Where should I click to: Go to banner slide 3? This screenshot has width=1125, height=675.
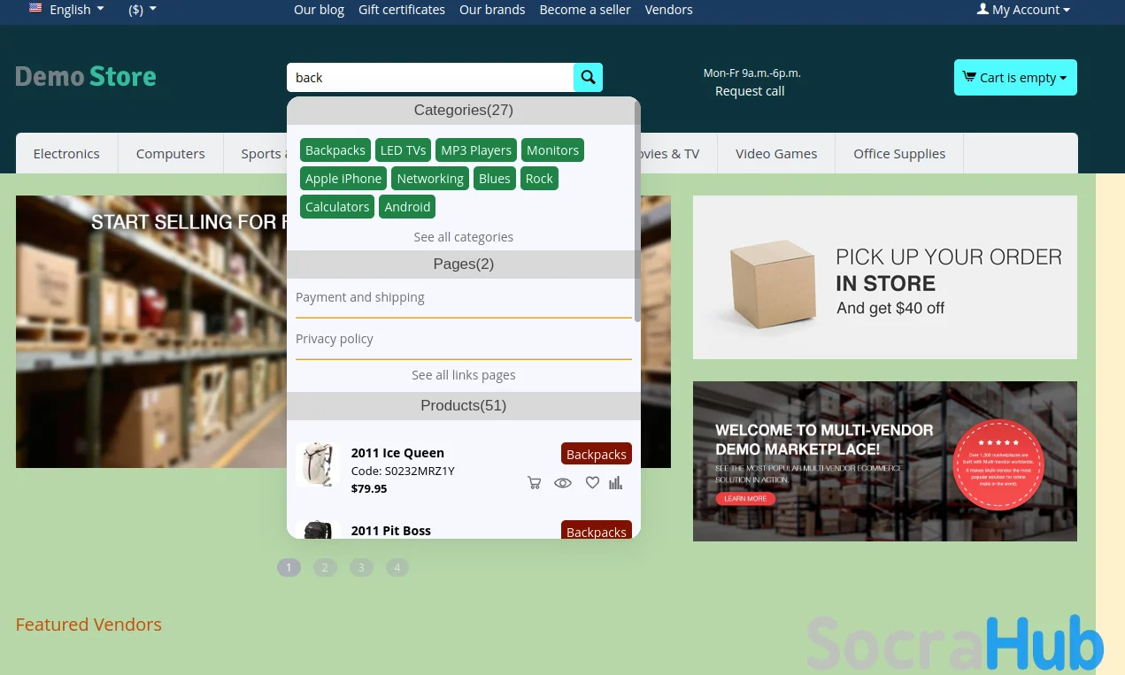361,568
